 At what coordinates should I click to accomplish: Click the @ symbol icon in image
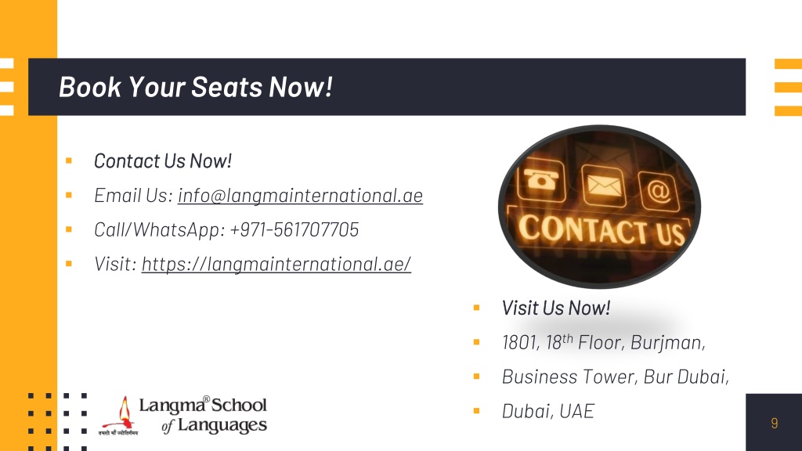(x=659, y=191)
